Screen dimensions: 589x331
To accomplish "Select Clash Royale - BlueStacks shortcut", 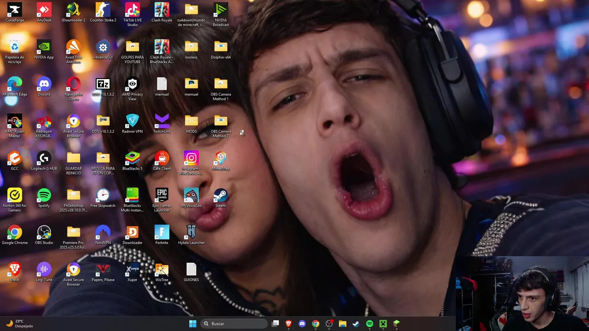I will 162,52.
